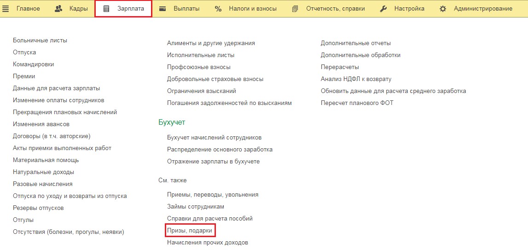Open Добровольные страховые взносы
Screen dimensions: 528x250
tap(215, 79)
